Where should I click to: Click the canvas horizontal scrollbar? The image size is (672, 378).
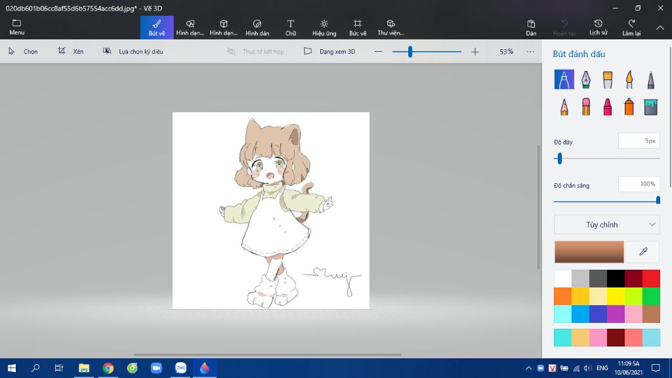point(268,355)
